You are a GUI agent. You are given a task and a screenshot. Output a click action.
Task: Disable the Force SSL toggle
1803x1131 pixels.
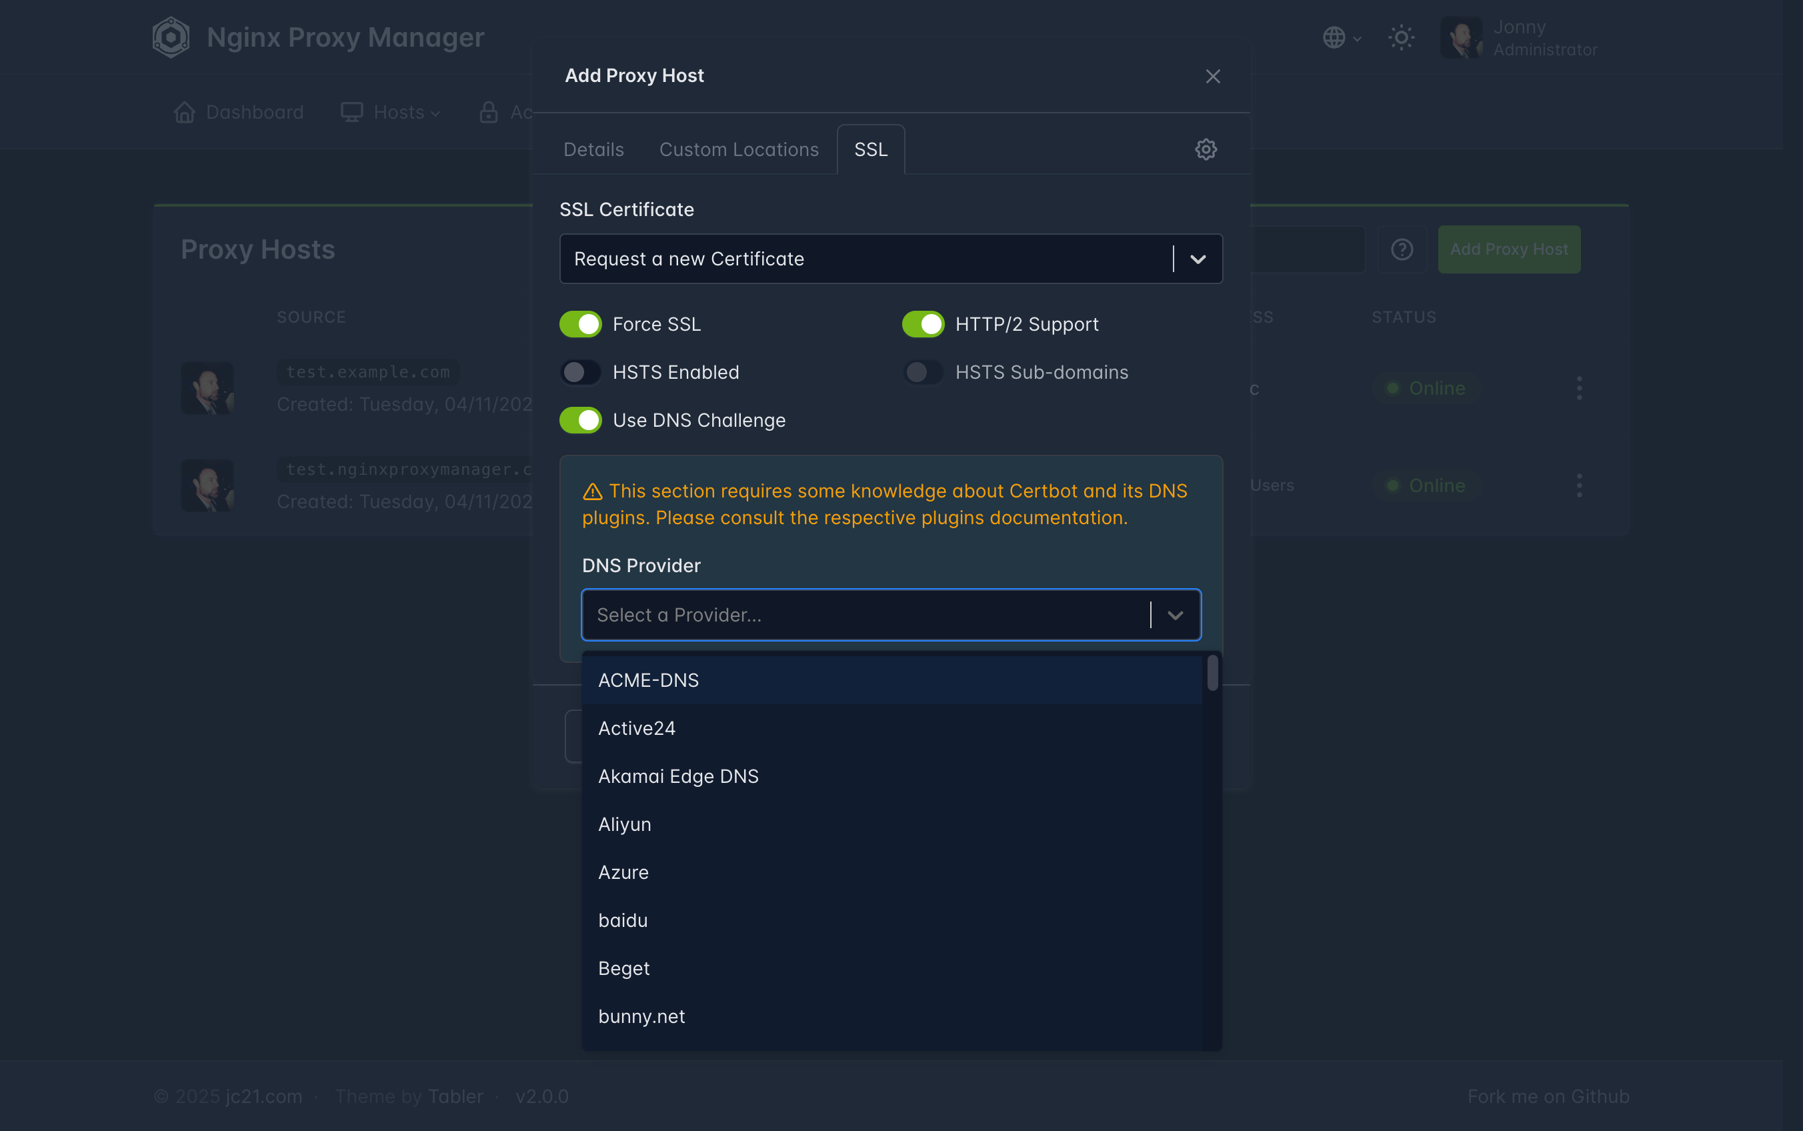coord(580,324)
